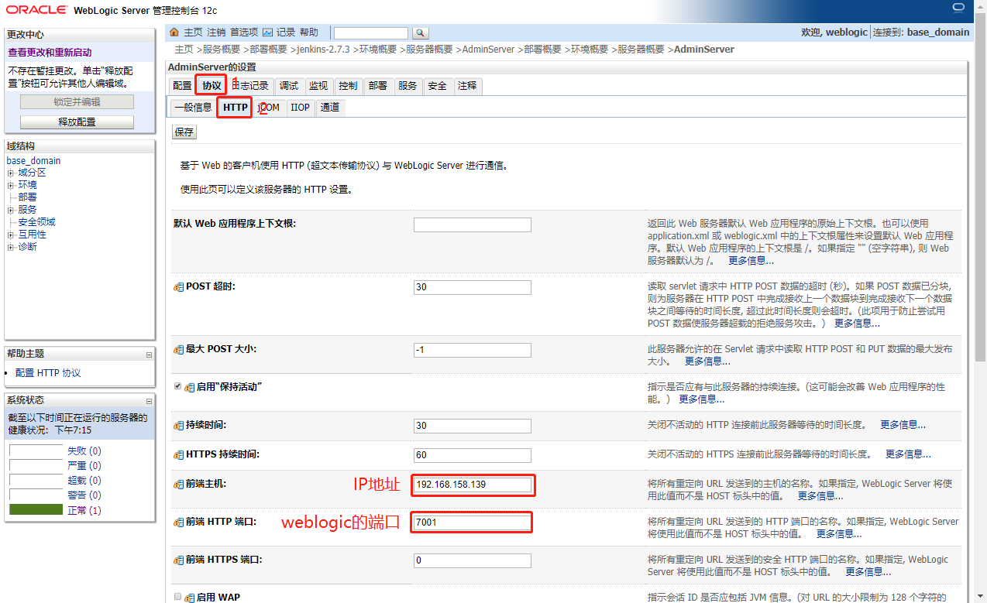The height and width of the screenshot is (603, 987).
Task: Click the icon beside 最大 POST 大小
Action: pos(178,350)
